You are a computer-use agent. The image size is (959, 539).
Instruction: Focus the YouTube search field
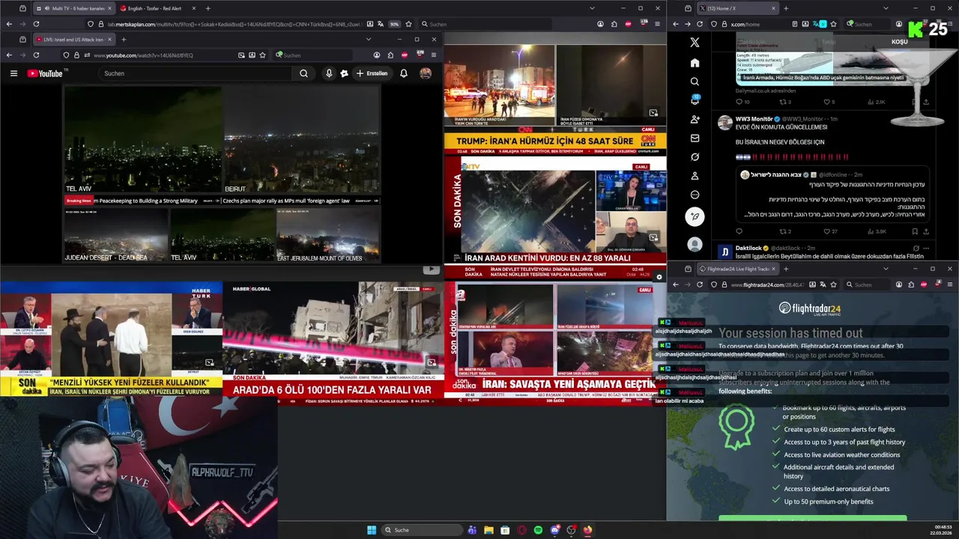195,73
